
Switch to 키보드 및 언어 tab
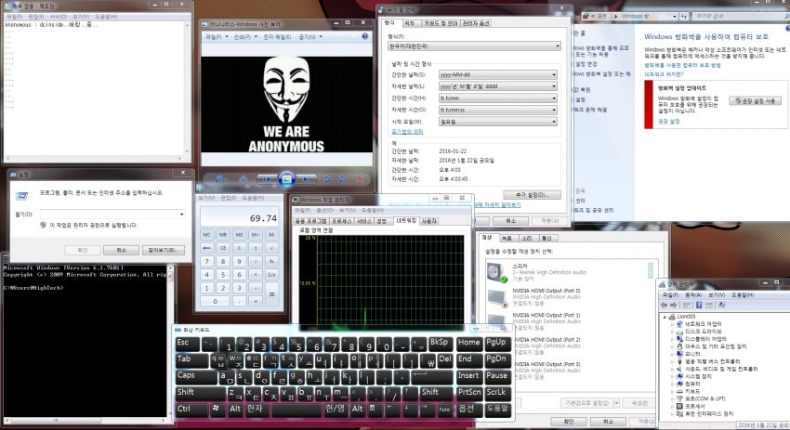[x=441, y=23]
